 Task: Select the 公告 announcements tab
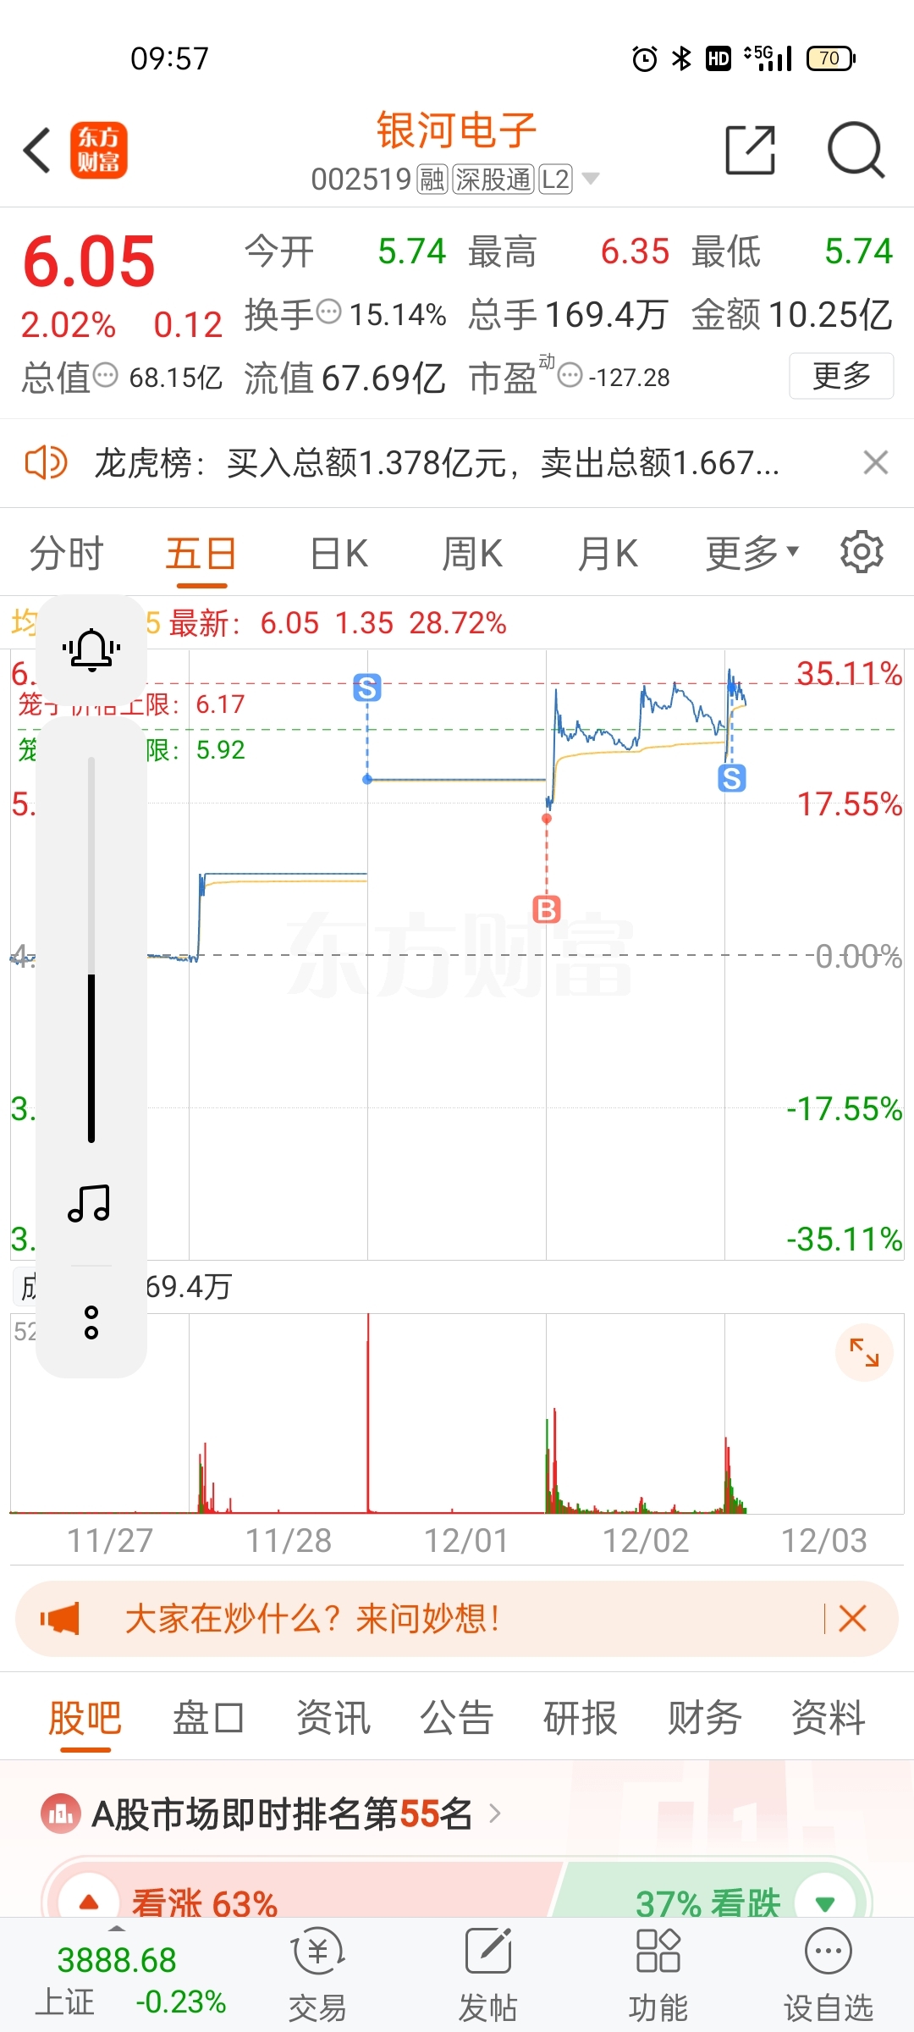click(456, 1718)
